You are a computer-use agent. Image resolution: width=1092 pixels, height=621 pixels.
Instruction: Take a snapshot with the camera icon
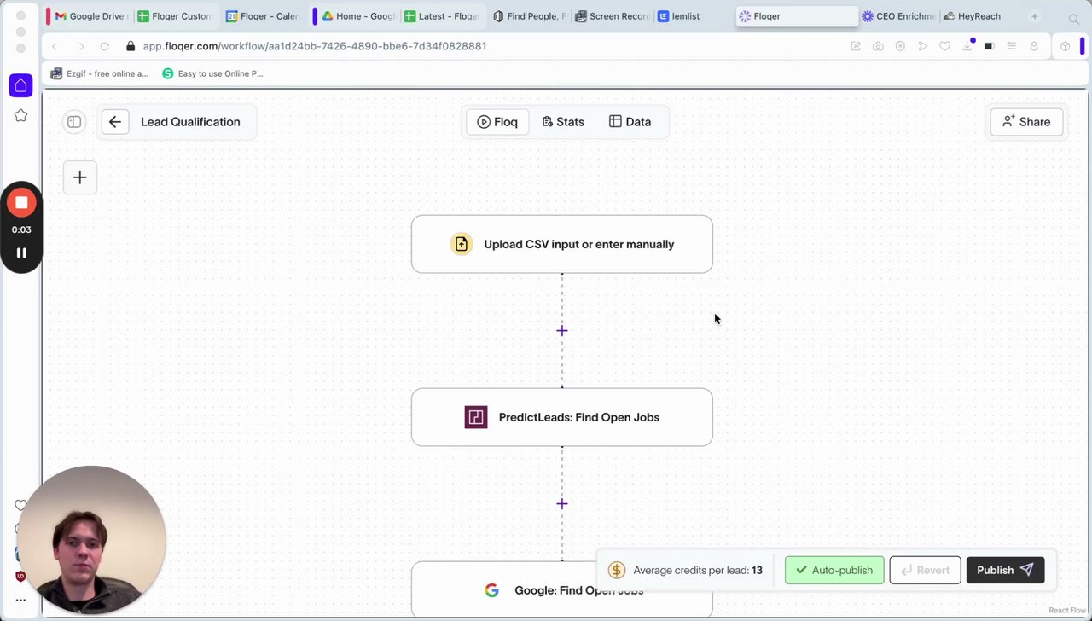[x=878, y=46]
